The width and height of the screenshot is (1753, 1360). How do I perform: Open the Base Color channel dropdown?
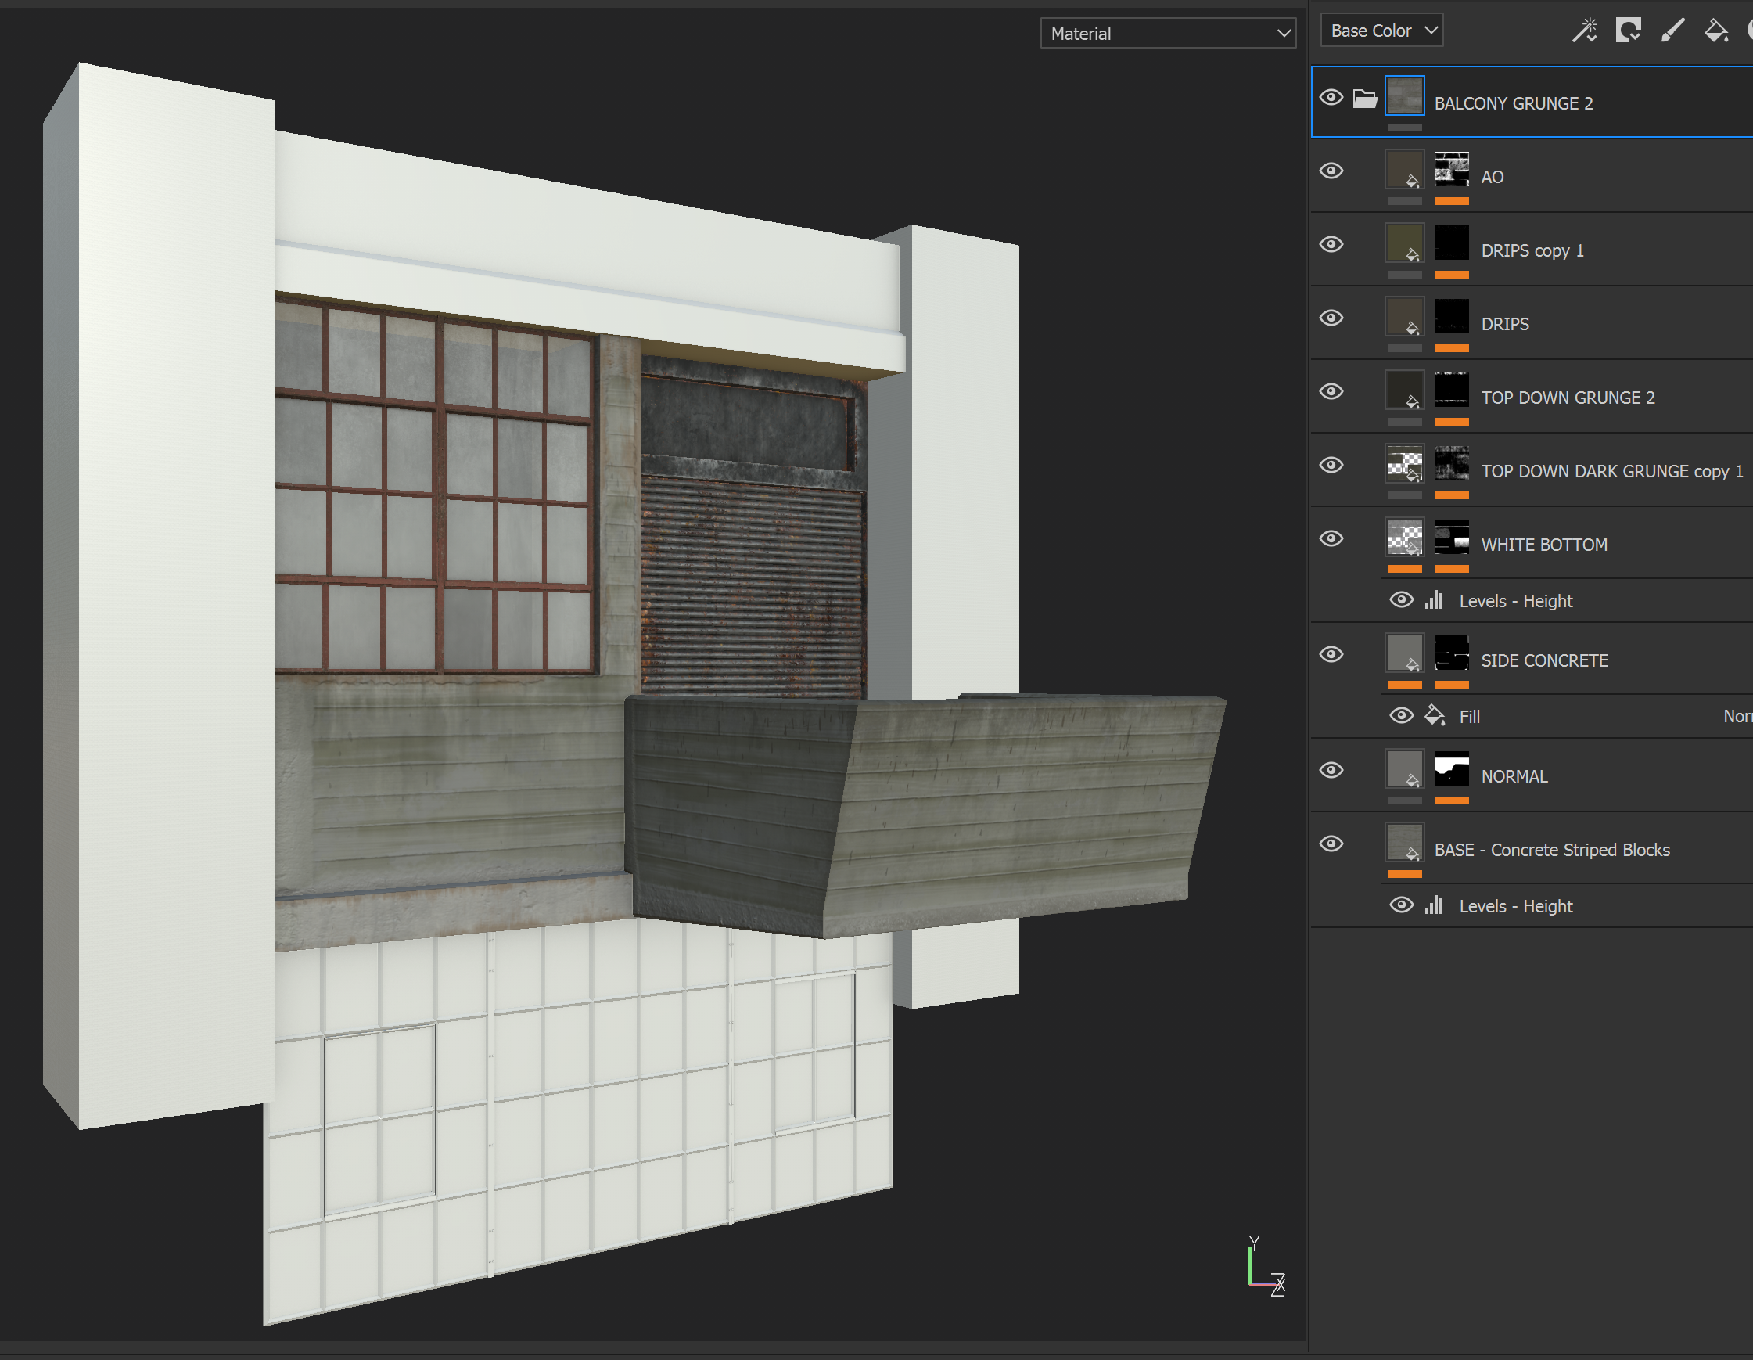click(x=1381, y=31)
